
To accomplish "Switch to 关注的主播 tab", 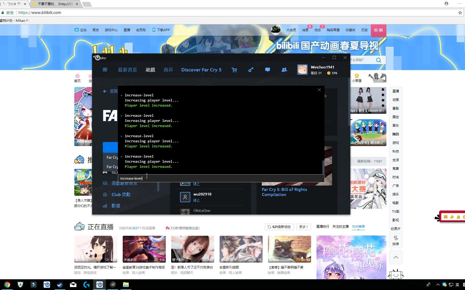I will point(340,227).
